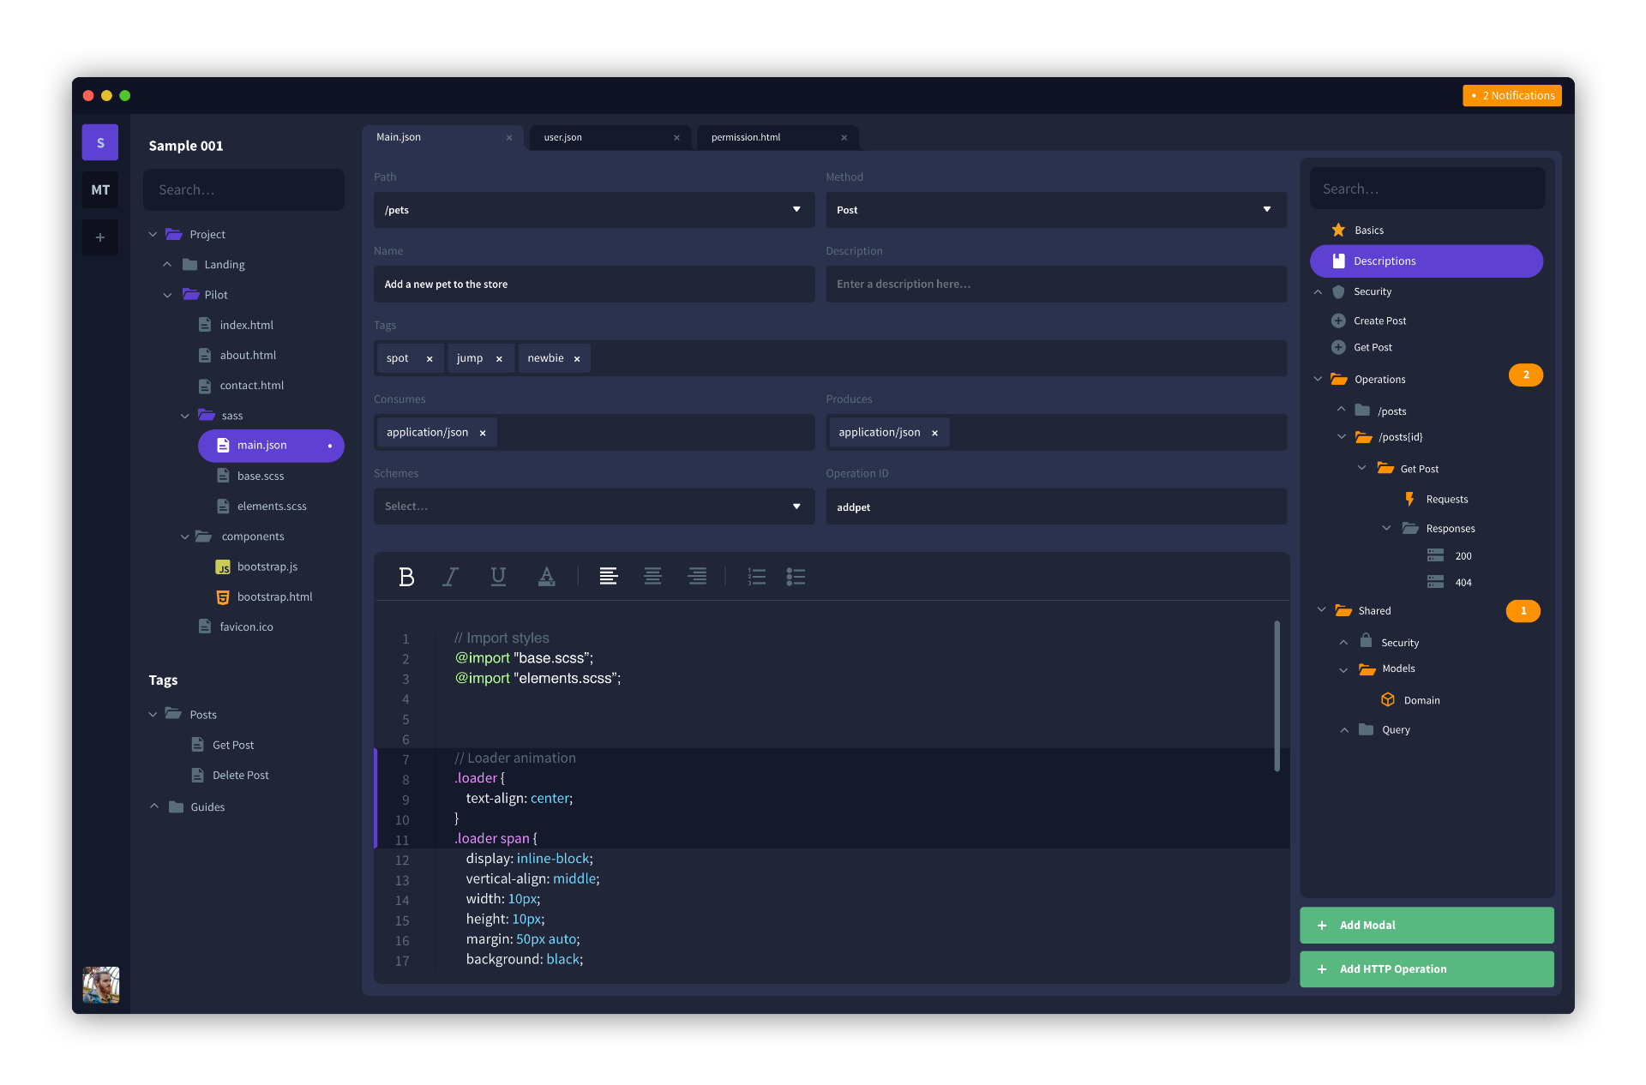This screenshot has height=1085, width=1646.
Task: Click the text color icon
Action: tap(546, 577)
